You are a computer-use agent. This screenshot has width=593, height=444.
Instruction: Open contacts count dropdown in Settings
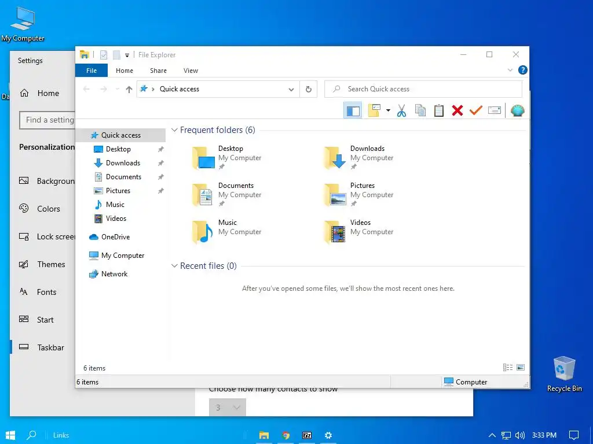point(227,408)
